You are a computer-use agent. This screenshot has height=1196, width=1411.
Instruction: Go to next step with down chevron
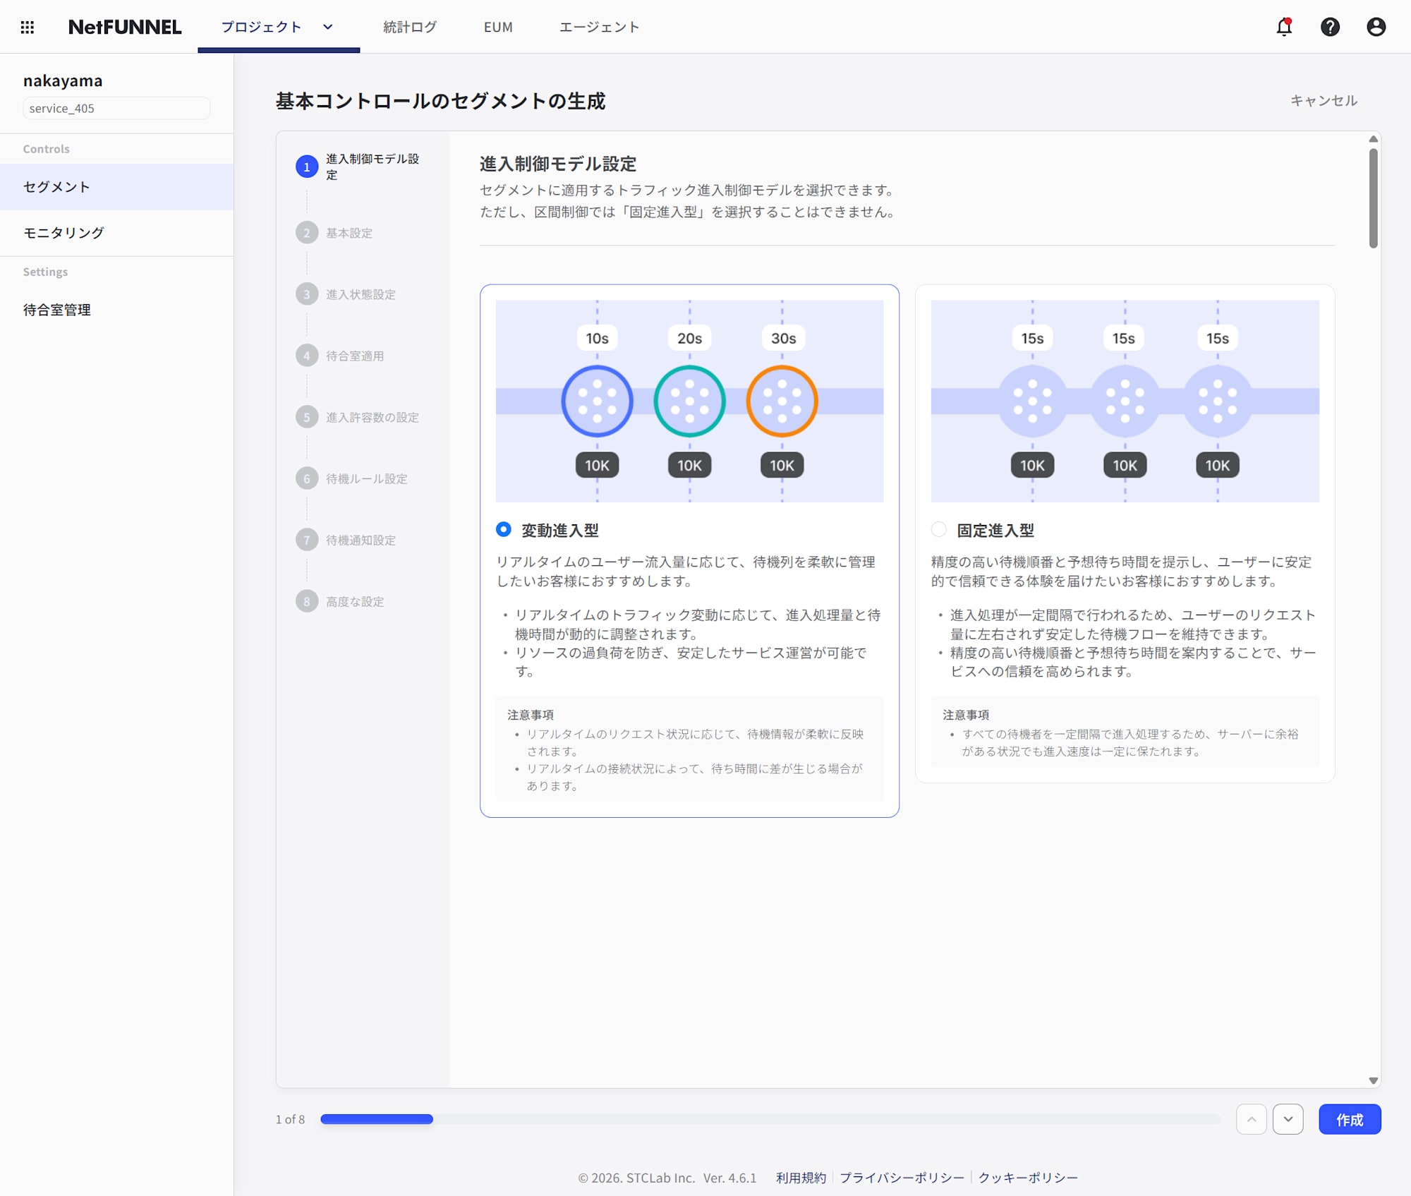(x=1288, y=1119)
